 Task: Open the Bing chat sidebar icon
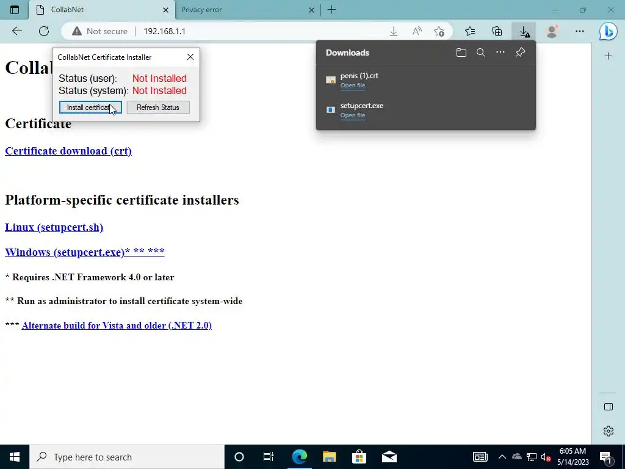(609, 31)
